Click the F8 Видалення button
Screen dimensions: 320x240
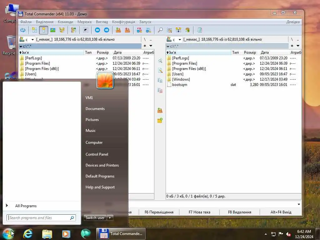pyautogui.click(x=240, y=212)
